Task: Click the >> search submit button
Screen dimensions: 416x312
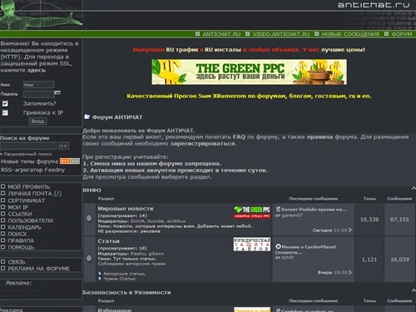Action: (x=63, y=146)
